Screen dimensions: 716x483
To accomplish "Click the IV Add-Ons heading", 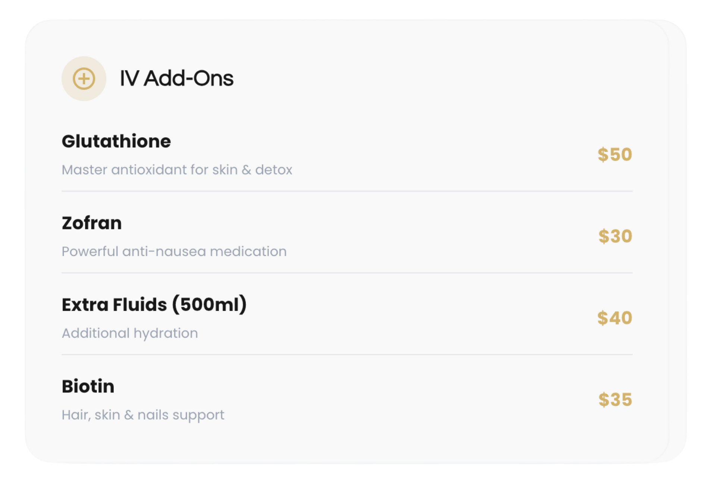I will click(176, 78).
